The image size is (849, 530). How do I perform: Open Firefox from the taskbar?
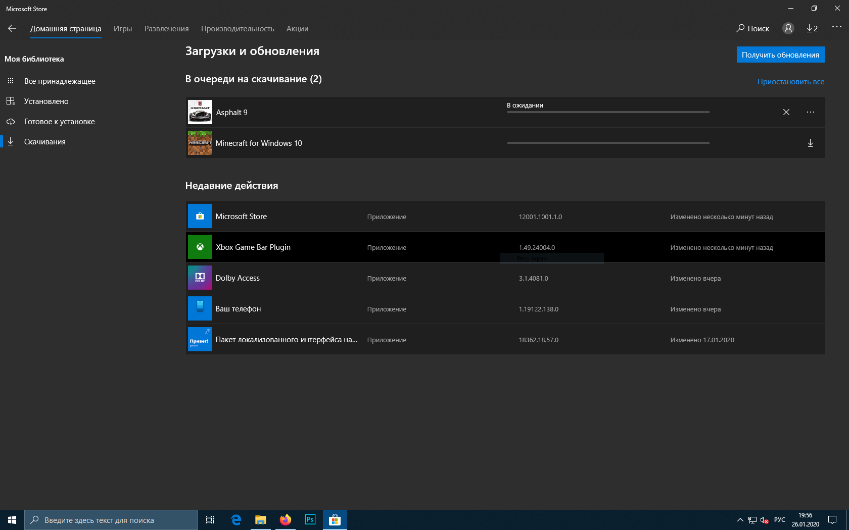click(x=286, y=520)
